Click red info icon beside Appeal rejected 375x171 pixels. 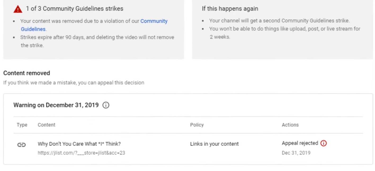point(323,143)
